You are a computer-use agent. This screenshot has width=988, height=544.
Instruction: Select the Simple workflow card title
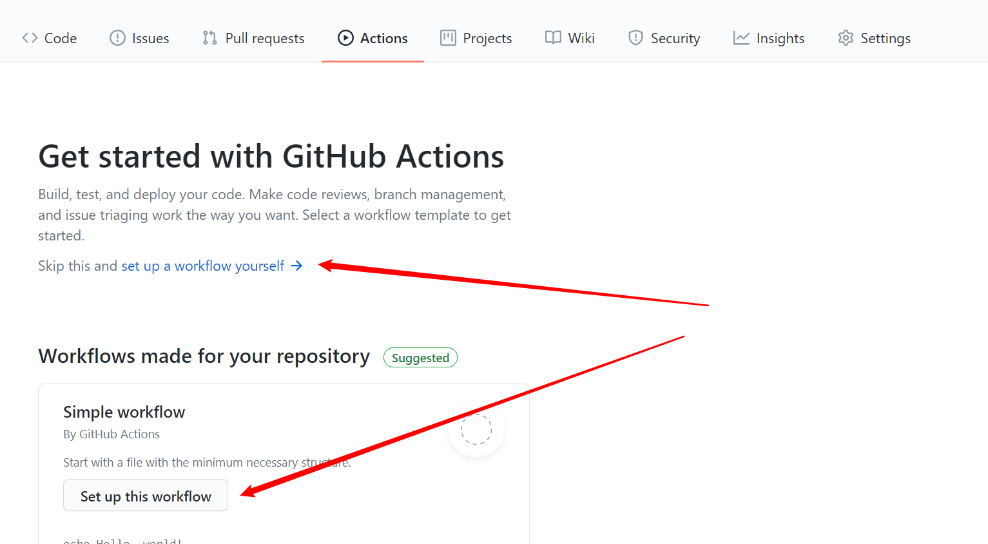point(124,412)
